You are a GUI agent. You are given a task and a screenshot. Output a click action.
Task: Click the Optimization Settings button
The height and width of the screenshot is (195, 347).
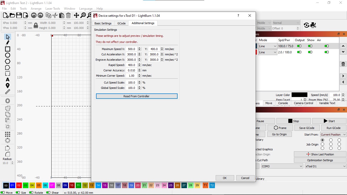point(320,160)
